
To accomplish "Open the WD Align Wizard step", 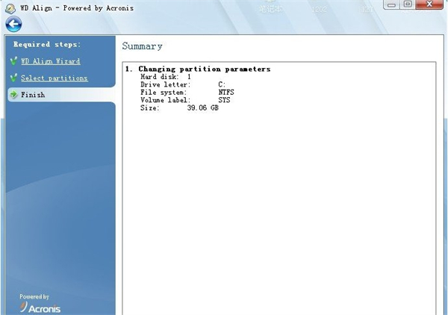I will [51, 61].
